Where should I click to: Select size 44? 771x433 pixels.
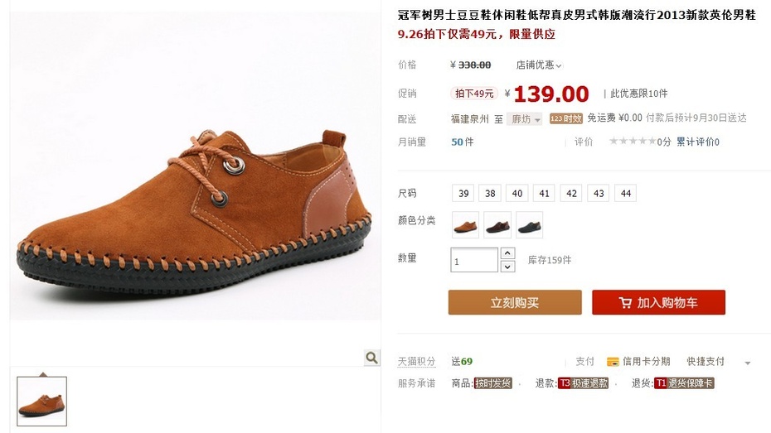click(625, 194)
